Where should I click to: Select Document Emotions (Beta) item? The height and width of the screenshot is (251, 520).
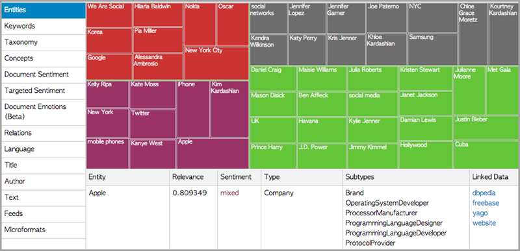[43, 112]
